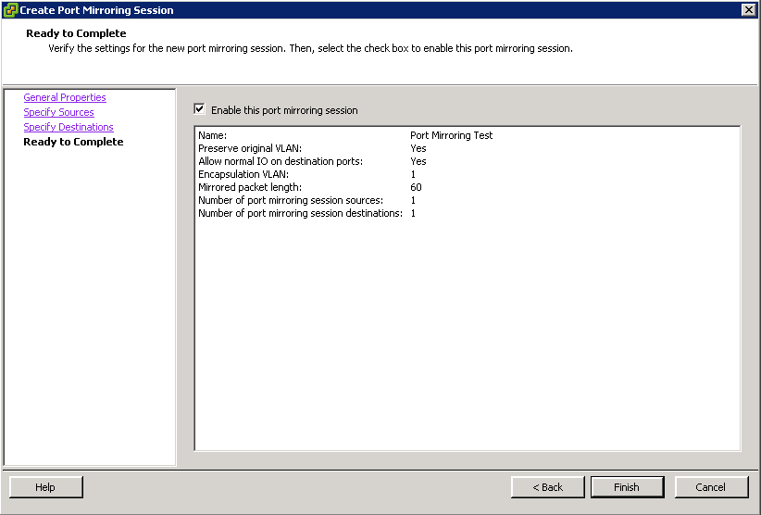761x515 pixels.
Task: Click the vSphere icon in the title bar
Action: pos(10,9)
